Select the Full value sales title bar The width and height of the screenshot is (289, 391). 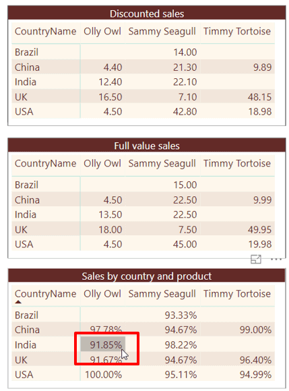point(147,146)
